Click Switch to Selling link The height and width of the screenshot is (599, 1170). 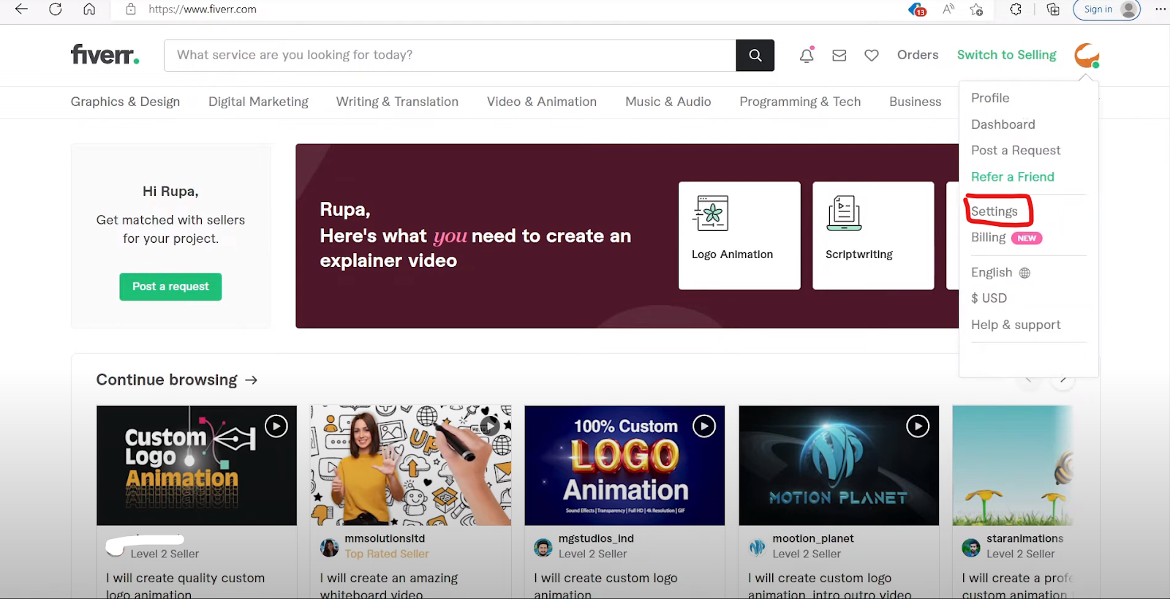point(1006,55)
